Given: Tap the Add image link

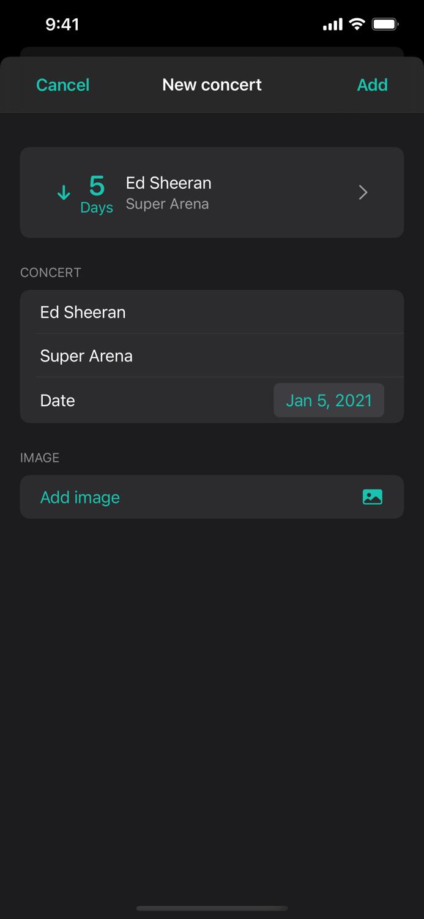Looking at the screenshot, I should (x=80, y=497).
